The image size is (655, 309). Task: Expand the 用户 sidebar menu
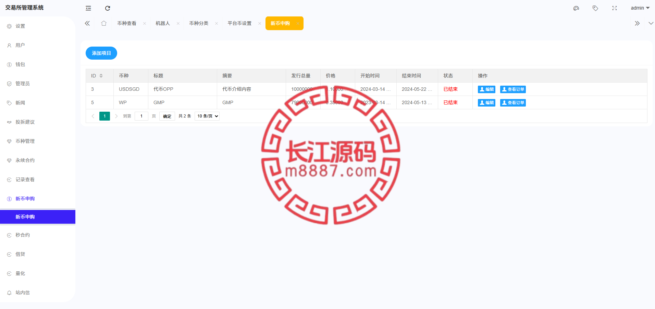tap(38, 45)
